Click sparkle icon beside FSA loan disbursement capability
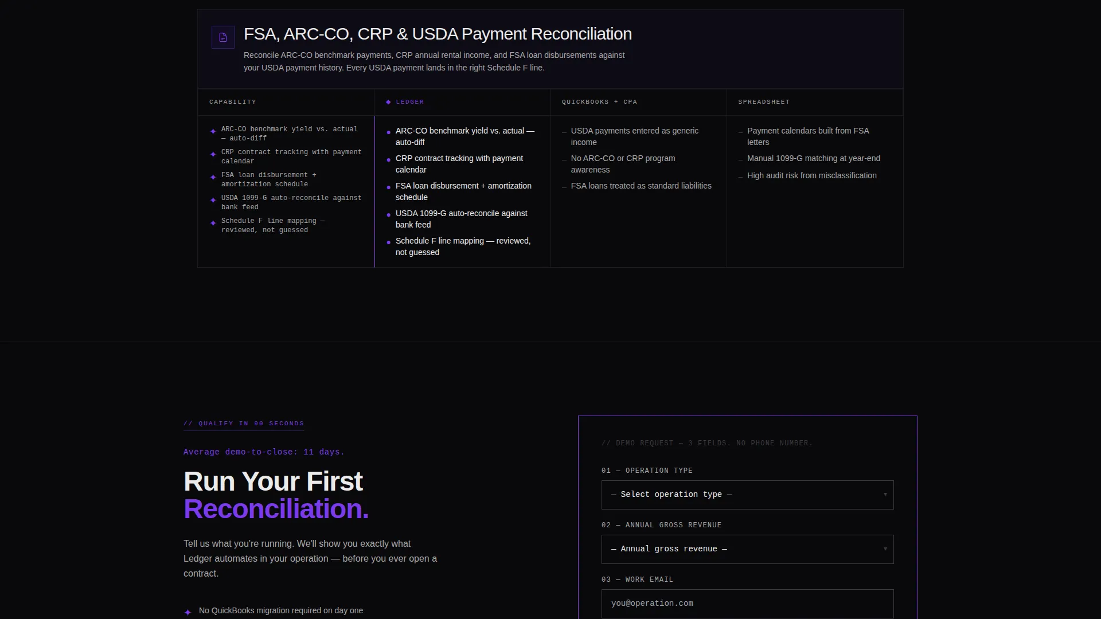 [x=213, y=177]
